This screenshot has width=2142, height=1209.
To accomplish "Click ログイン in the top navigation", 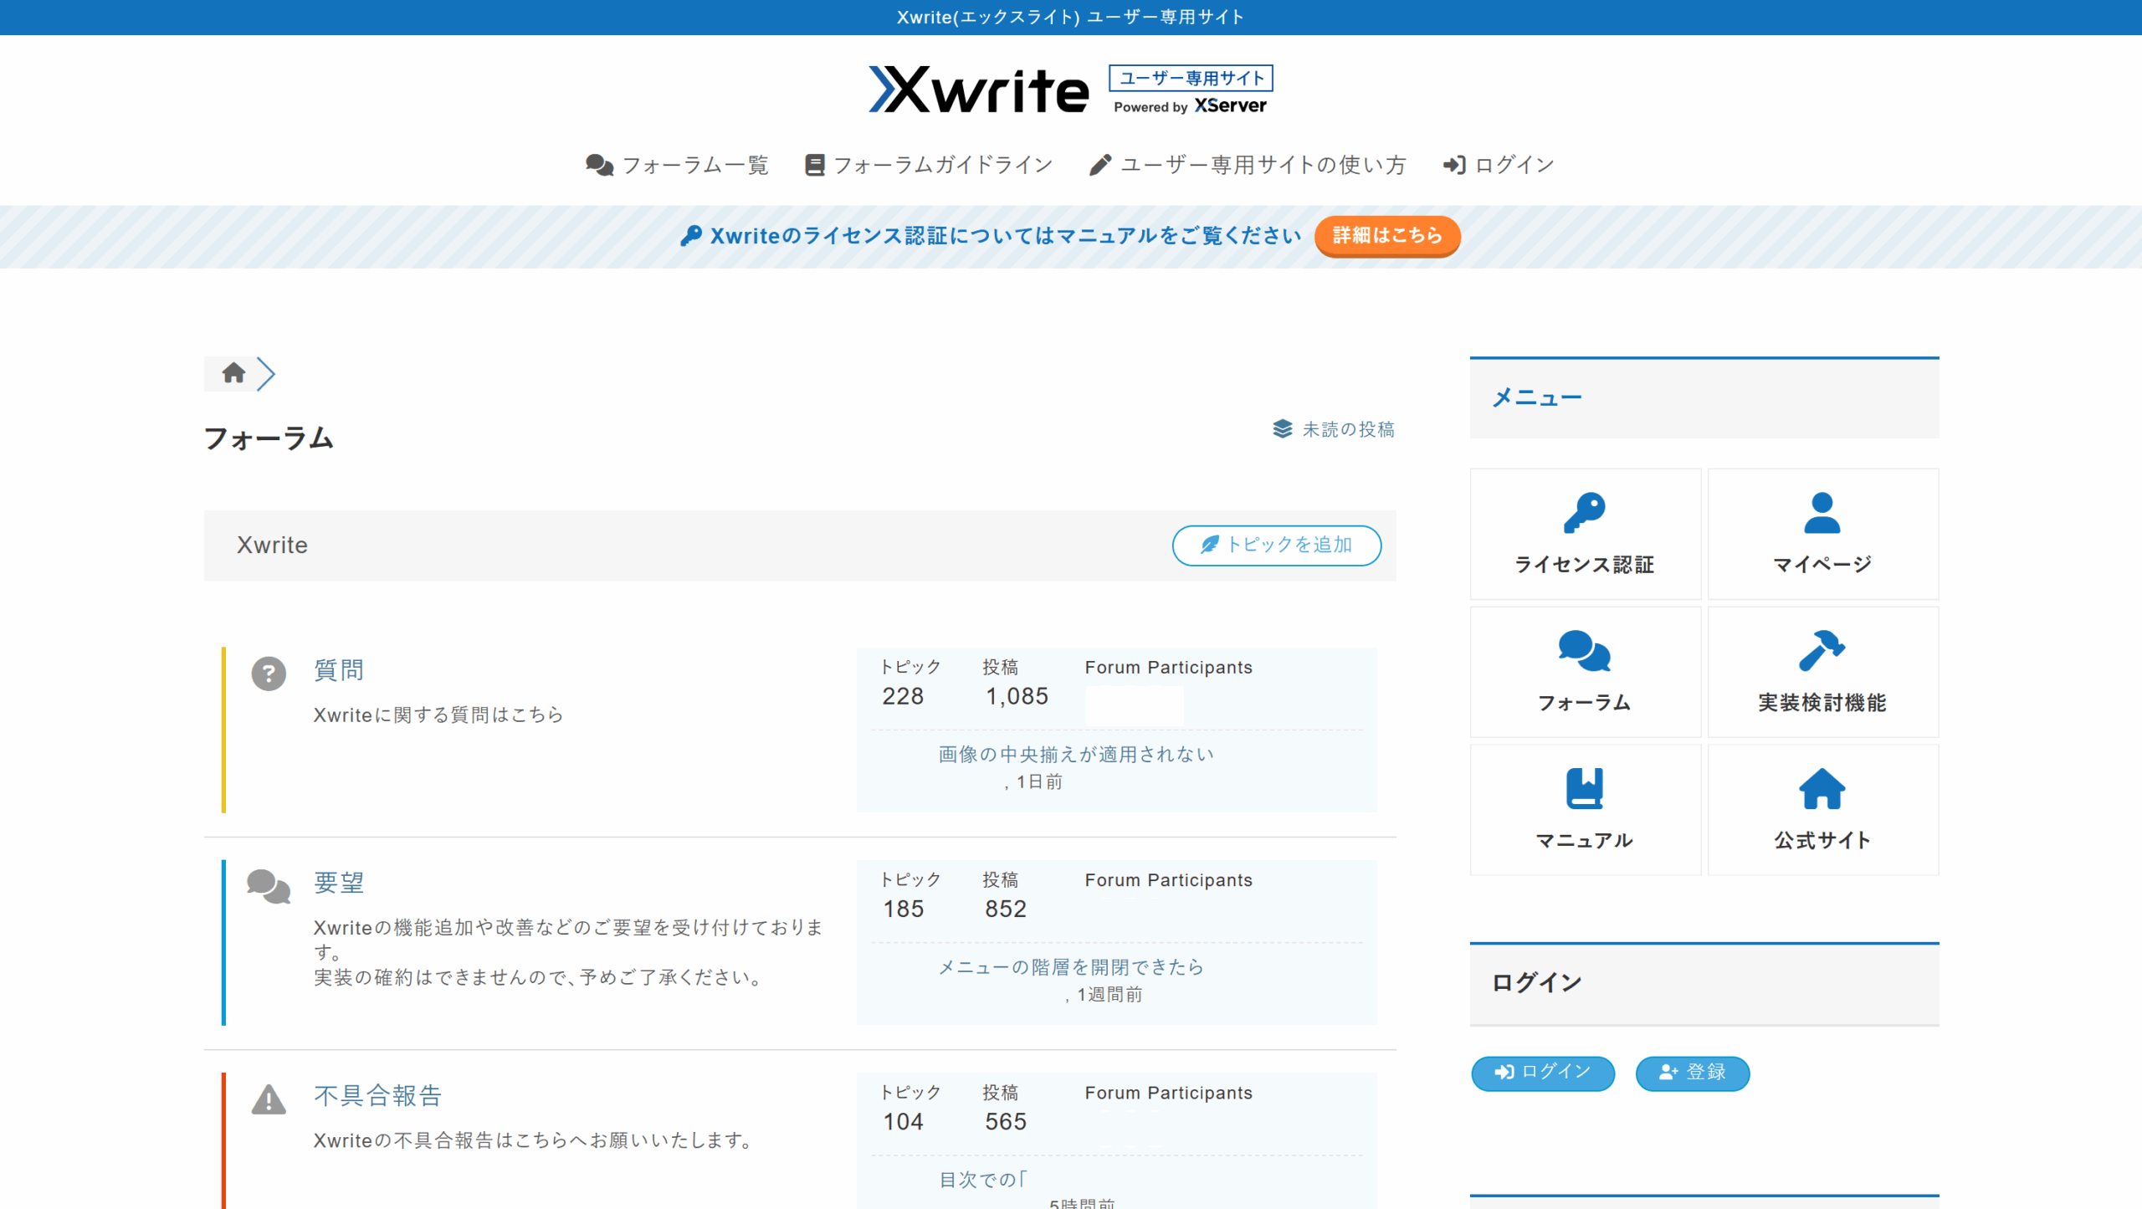I will (1499, 165).
